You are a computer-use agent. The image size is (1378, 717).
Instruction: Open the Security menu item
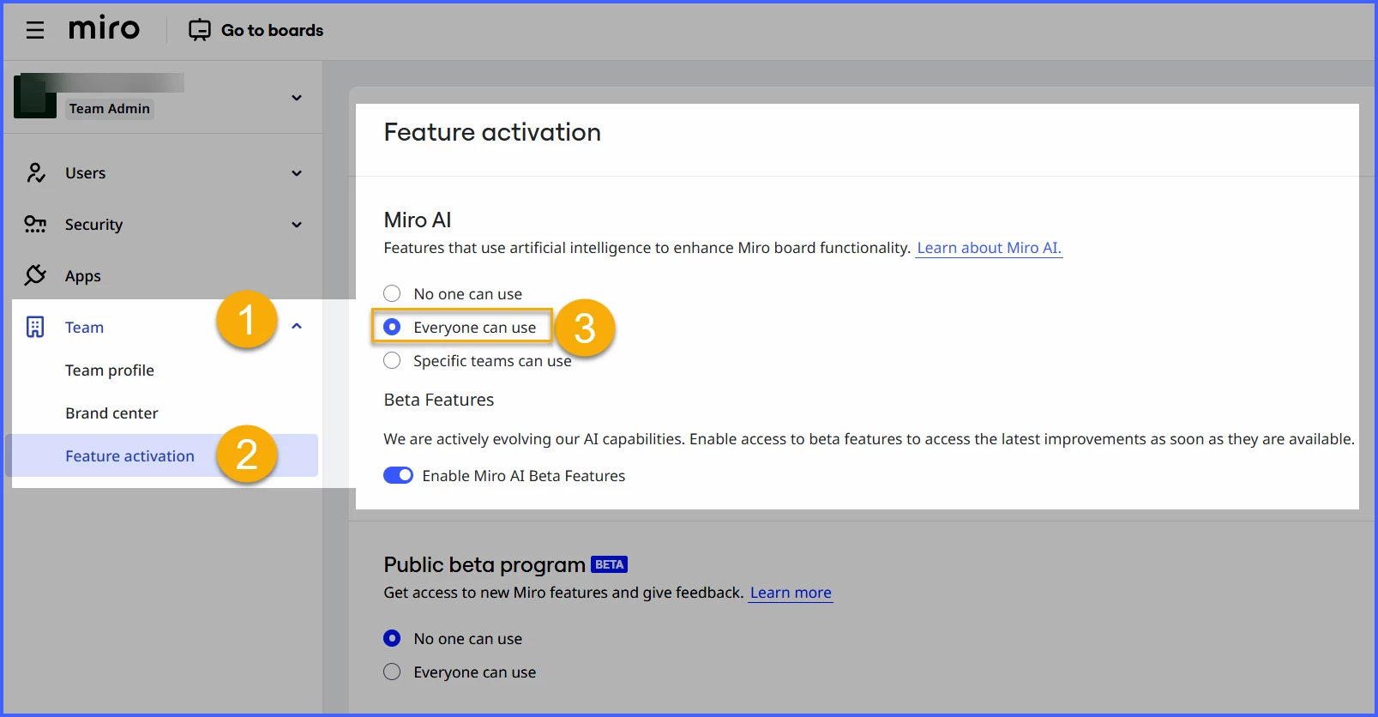pyautogui.click(x=93, y=225)
